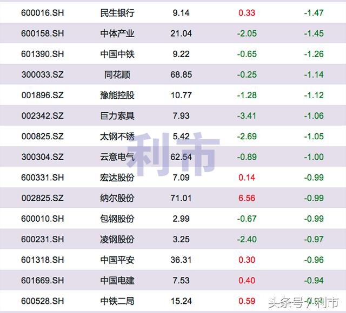Image resolution: width=346 pixels, height=313 pixels.
Task: Click price 2.99 in the 包钢股份 row
Action: 181,219
